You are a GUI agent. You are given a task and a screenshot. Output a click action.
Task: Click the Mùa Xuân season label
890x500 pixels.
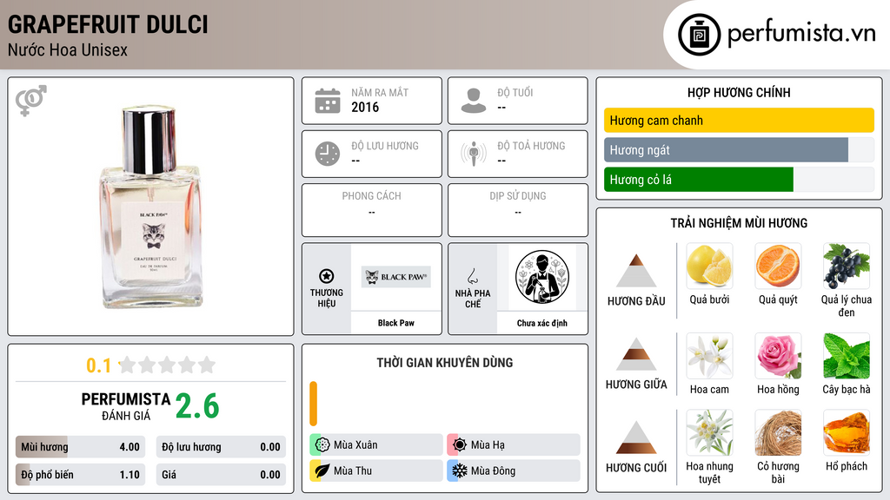tap(355, 445)
